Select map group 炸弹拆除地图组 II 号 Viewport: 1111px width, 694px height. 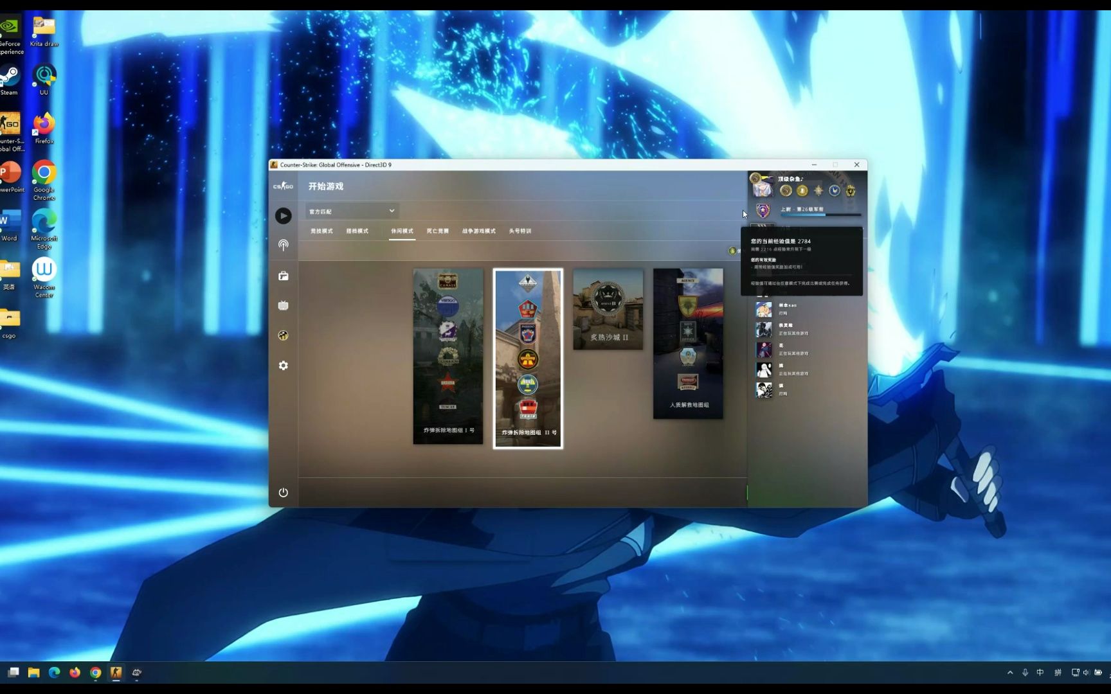528,358
